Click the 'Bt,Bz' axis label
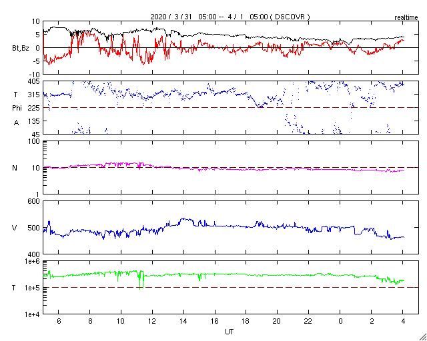 pyautogui.click(x=21, y=49)
